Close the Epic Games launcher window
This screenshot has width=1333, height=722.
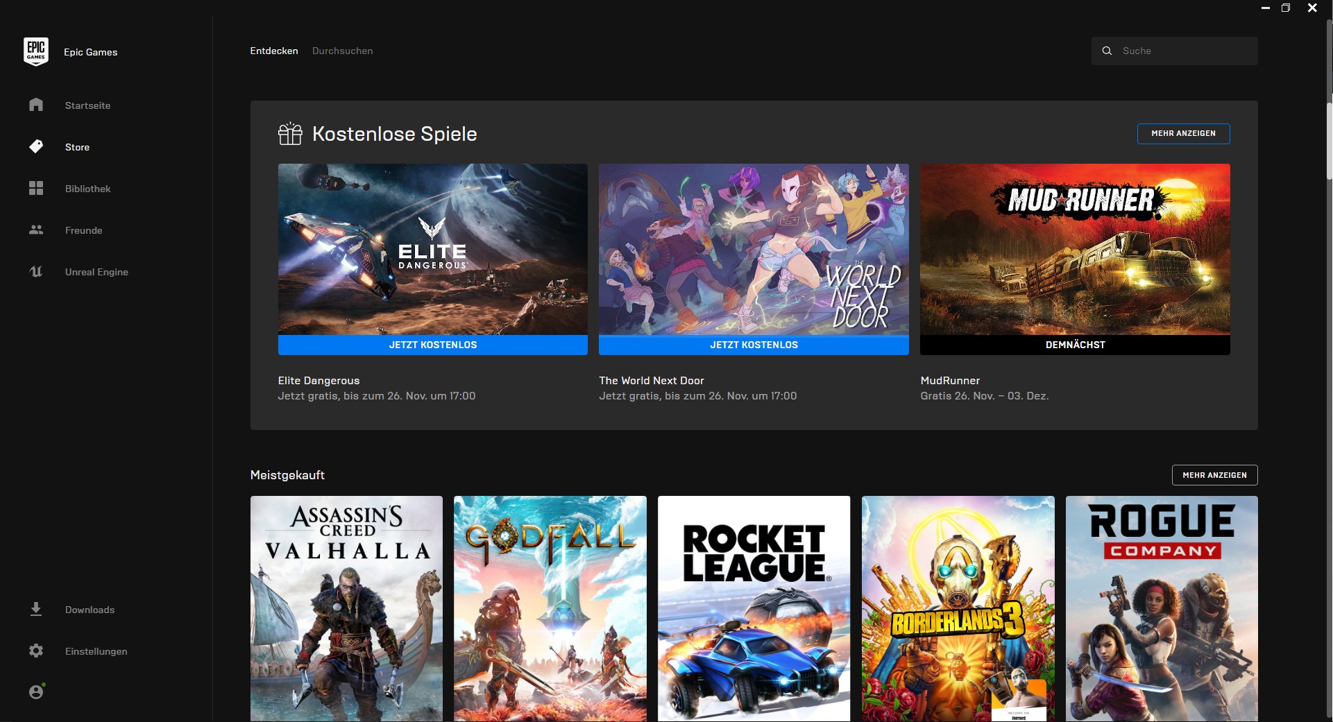[x=1312, y=8]
